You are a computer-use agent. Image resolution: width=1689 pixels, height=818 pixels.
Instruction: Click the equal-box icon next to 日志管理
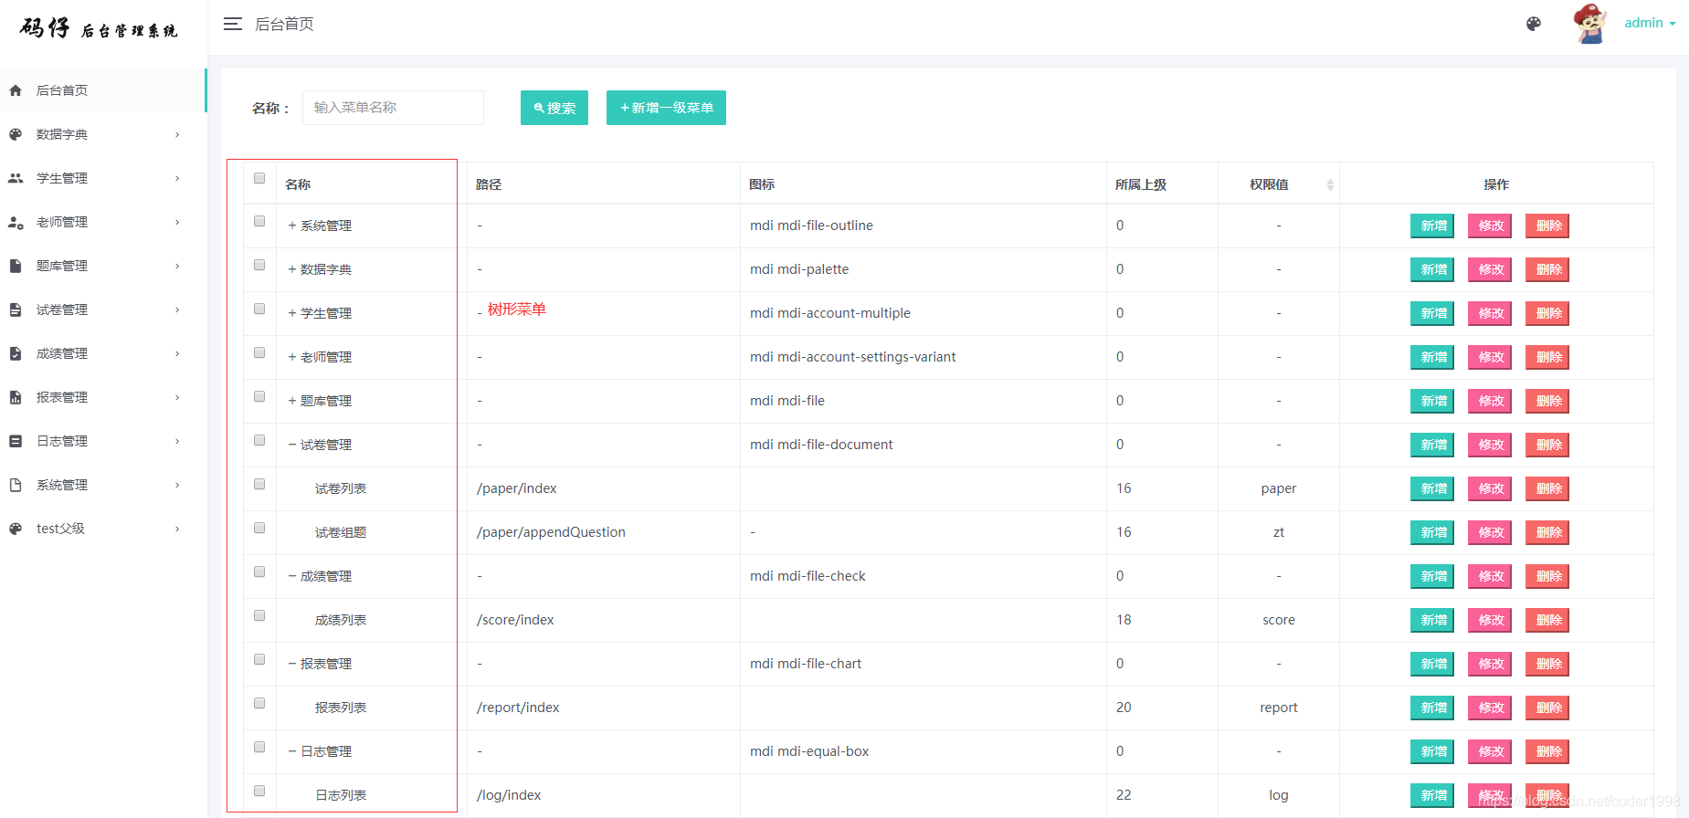[x=16, y=441]
